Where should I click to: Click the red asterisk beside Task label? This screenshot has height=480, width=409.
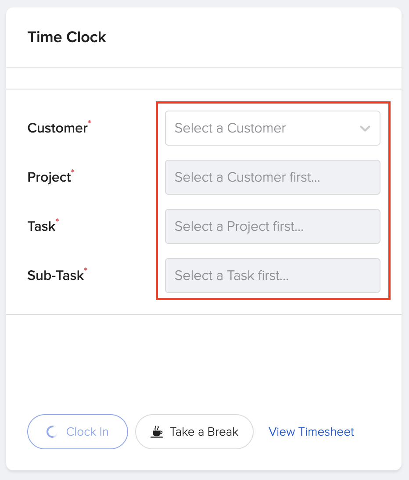[56, 220]
